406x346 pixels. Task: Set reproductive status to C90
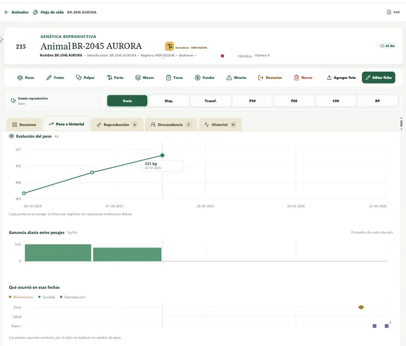(x=335, y=101)
